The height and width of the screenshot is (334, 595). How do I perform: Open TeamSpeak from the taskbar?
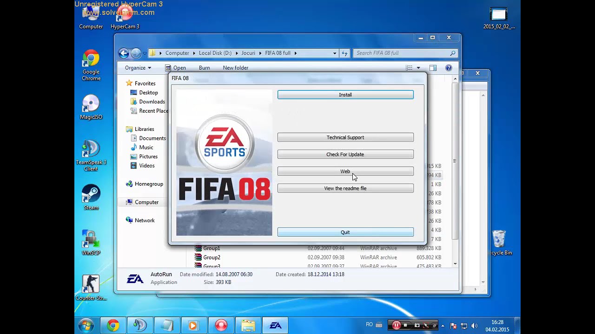(139, 326)
